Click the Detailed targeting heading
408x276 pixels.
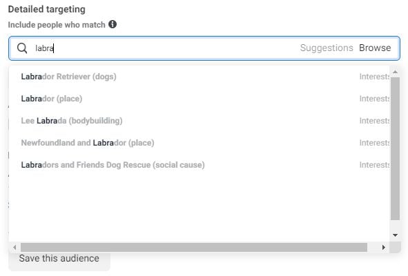click(x=46, y=10)
